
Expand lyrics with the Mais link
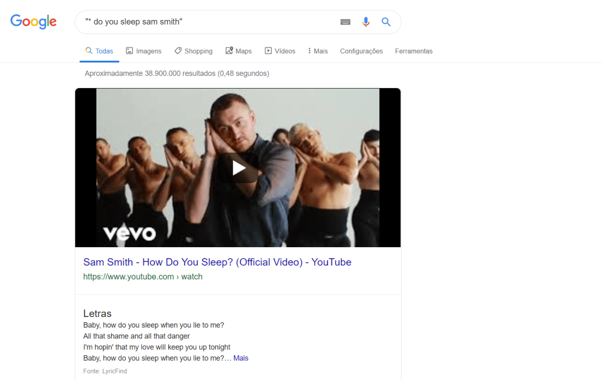click(x=240, y=358)
